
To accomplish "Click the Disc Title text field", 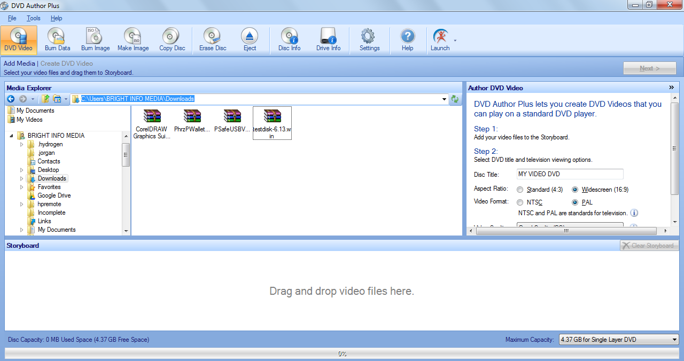I will (x=570, y=174).
